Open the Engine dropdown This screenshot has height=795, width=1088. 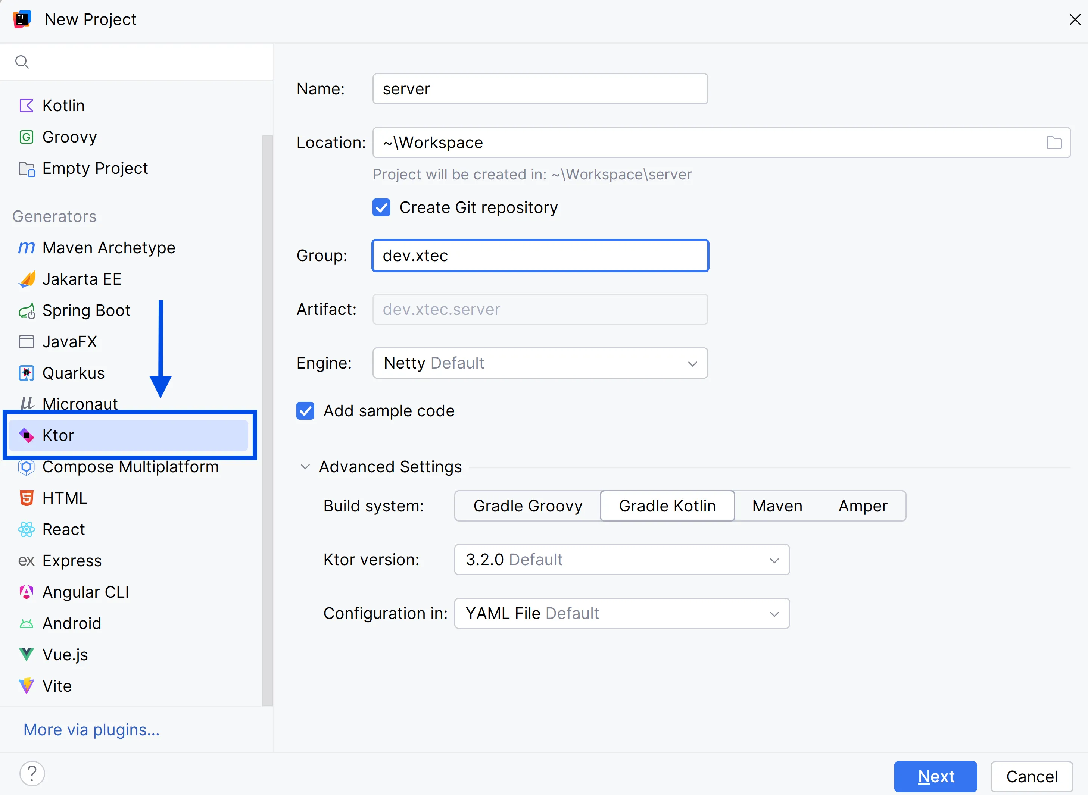pos(540,363)
